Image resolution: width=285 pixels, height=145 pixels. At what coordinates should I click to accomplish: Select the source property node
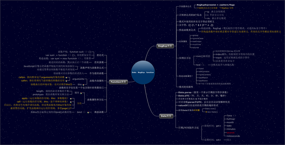pos(196,48)
